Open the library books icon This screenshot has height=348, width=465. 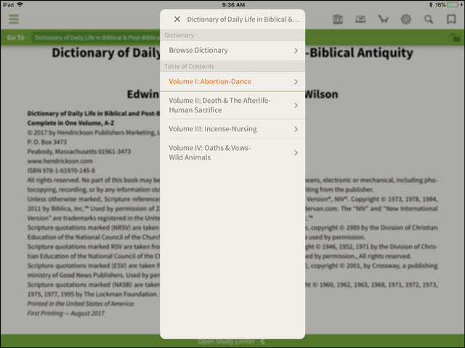point(337,20)
